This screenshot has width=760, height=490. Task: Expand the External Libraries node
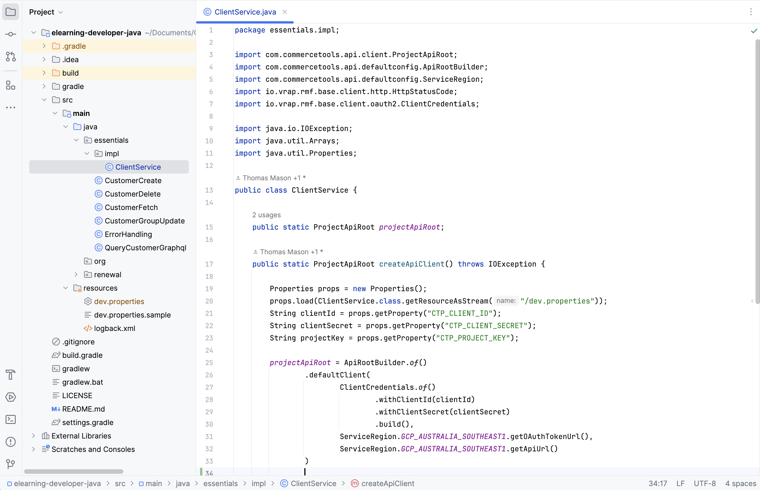tap(33, 436)
